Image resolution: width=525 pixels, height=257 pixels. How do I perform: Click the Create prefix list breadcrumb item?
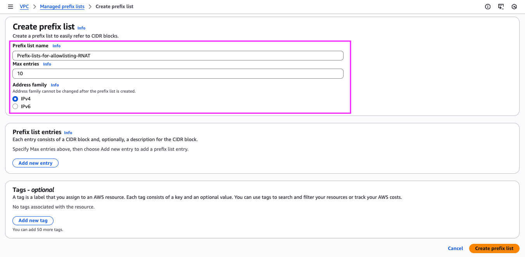pos(114,7)
